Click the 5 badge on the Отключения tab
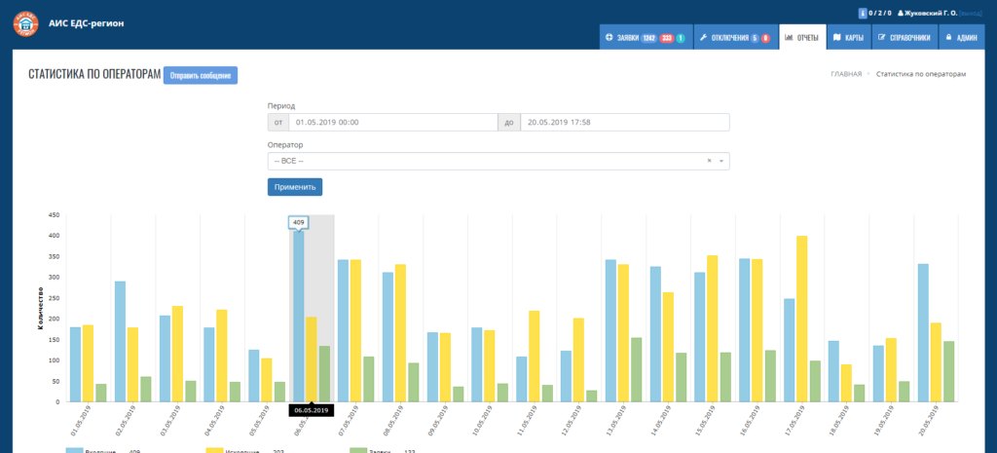 click(755, 38)
